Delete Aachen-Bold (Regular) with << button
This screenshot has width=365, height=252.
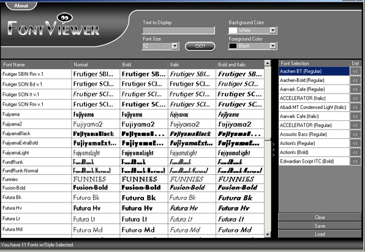click(355, 81)
